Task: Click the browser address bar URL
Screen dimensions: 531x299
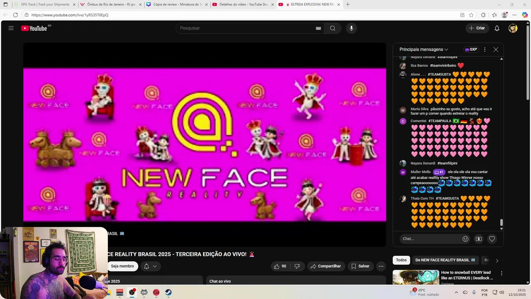Action: point(70,15)
